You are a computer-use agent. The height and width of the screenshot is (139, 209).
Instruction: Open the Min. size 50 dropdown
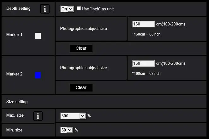click(x=67, y=130)
